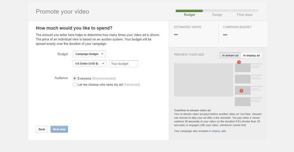Go to the Design step

pos(217,15)
